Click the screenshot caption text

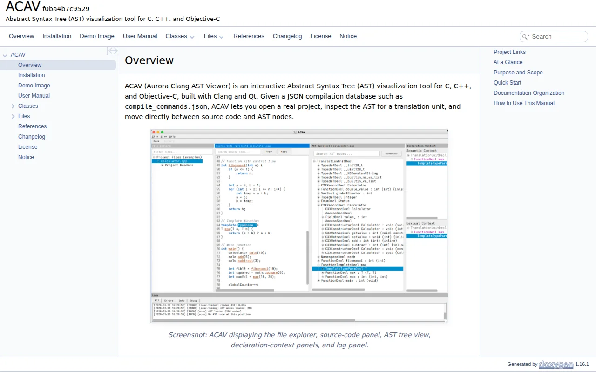299,340
